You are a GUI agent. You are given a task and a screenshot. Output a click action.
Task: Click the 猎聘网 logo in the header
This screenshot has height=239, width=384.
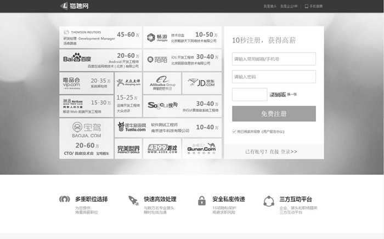74,6
